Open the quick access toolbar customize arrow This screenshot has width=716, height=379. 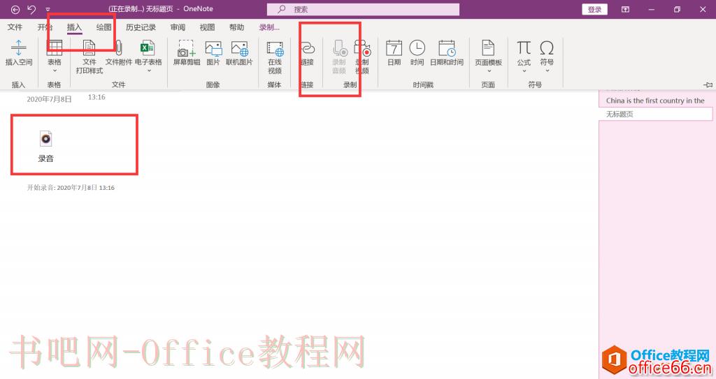[48, 10]
